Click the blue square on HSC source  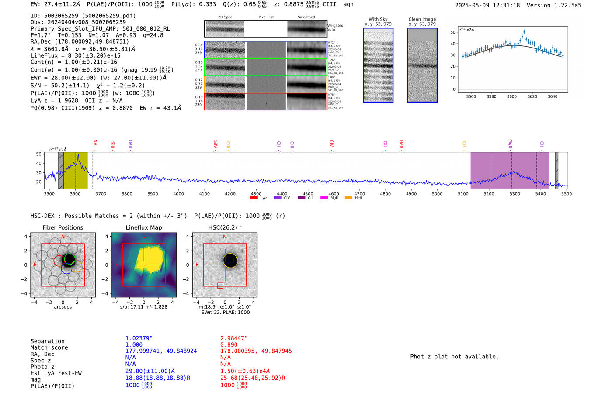[231, 261]
